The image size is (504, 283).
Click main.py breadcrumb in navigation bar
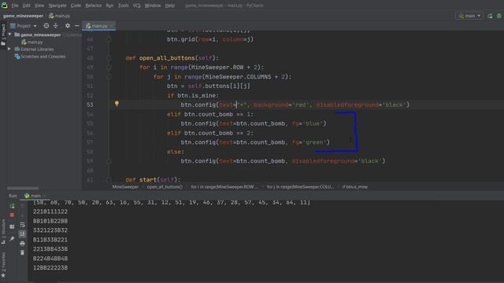click(x=60, y=16)
